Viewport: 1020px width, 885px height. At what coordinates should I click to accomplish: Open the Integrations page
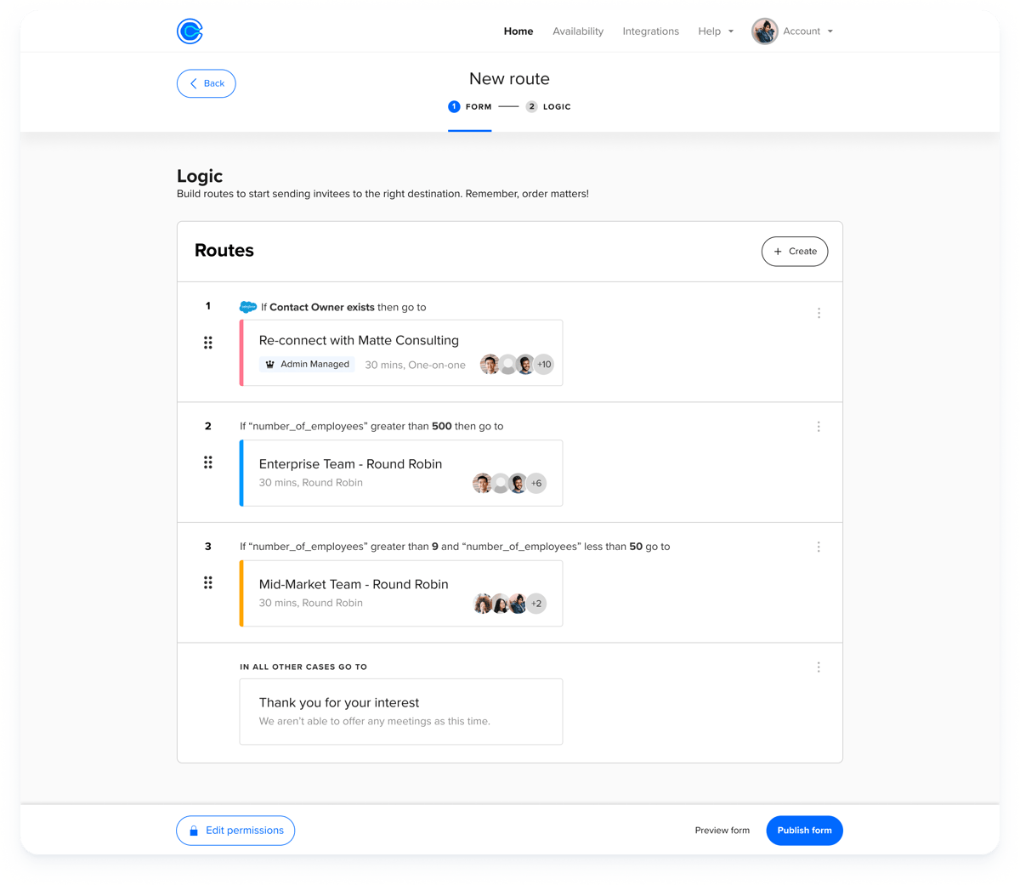(x=650, y=31)
